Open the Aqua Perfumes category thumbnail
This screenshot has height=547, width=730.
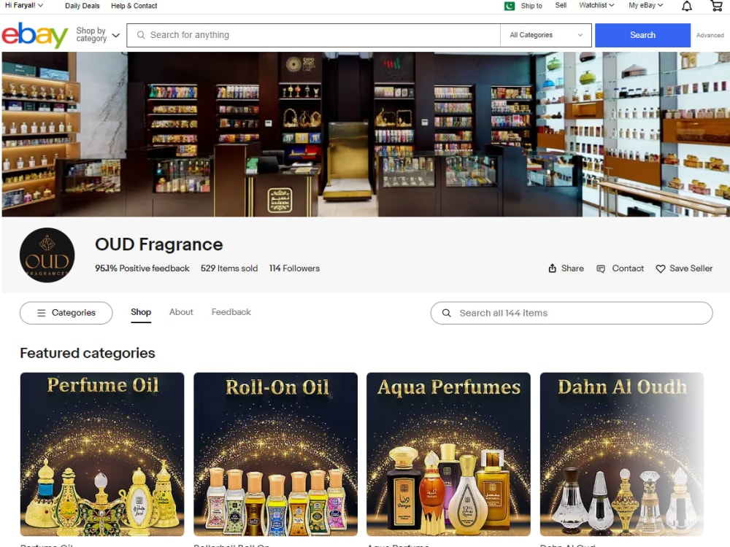click(448, 454)
